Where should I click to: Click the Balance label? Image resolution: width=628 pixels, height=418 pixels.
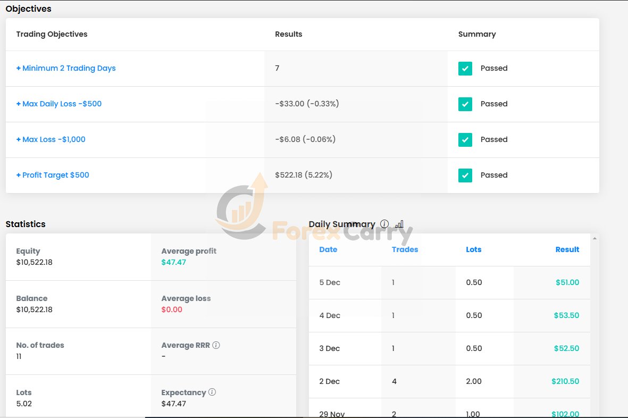(32, 298)
